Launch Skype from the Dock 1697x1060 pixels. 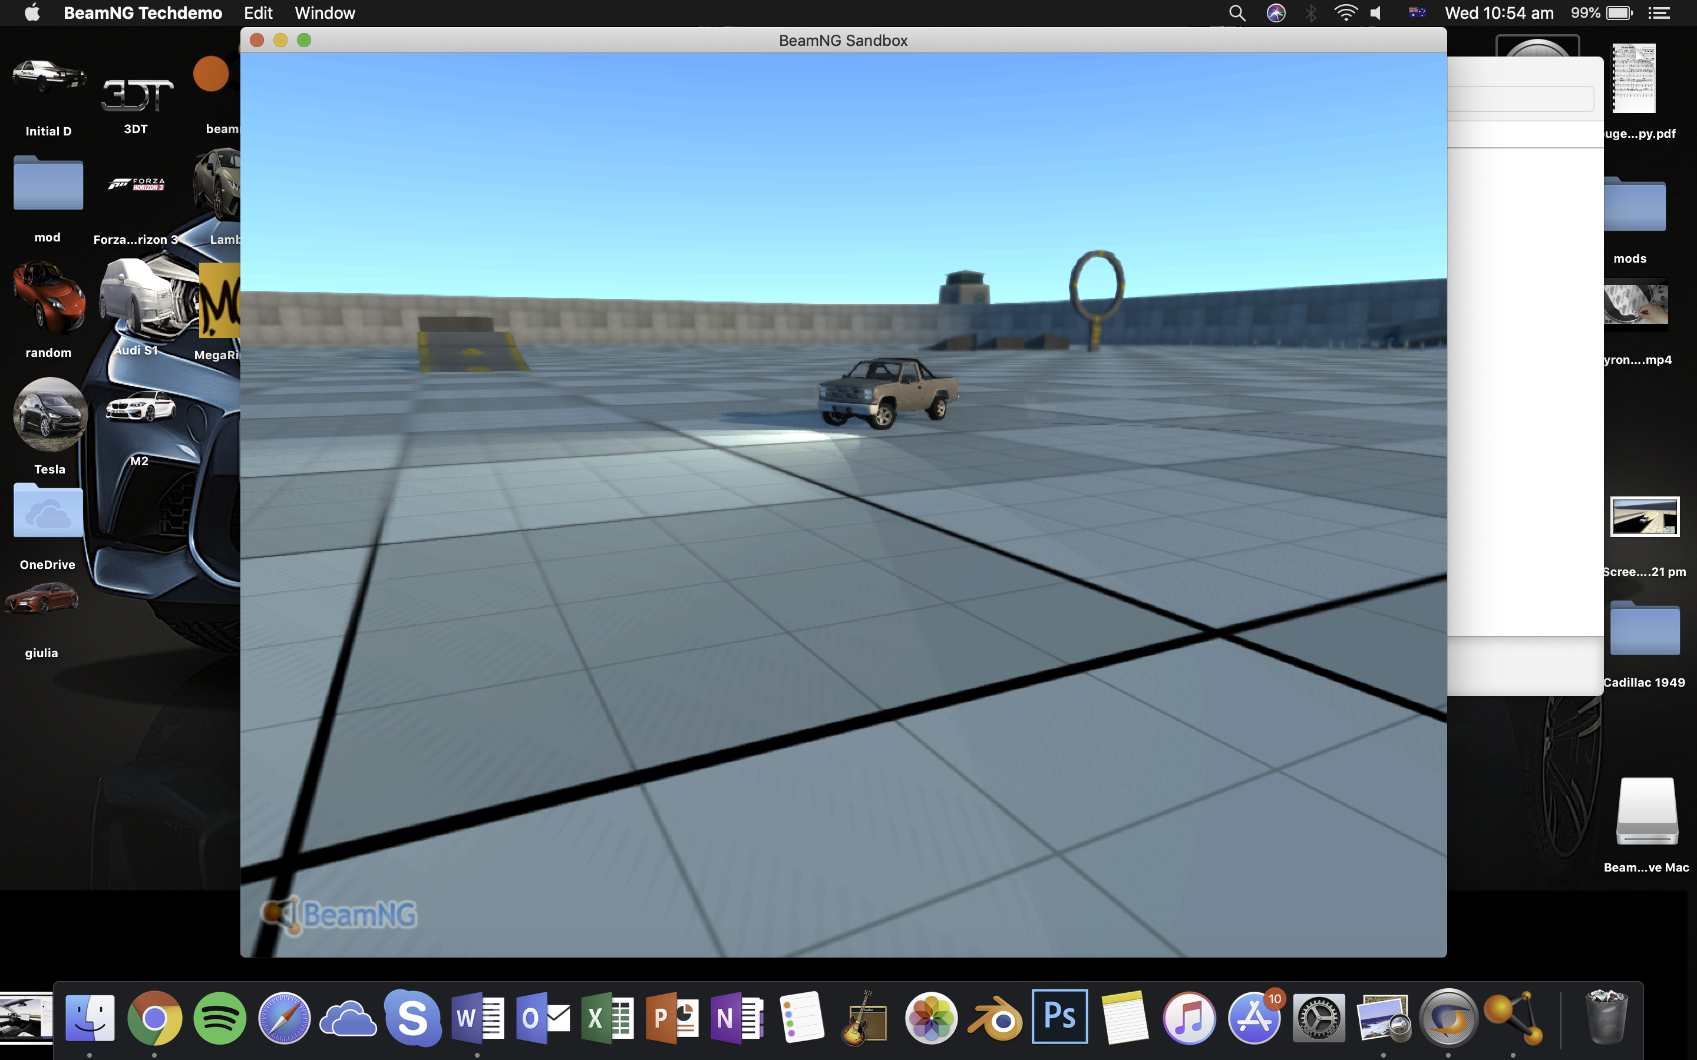(413, 1017)
